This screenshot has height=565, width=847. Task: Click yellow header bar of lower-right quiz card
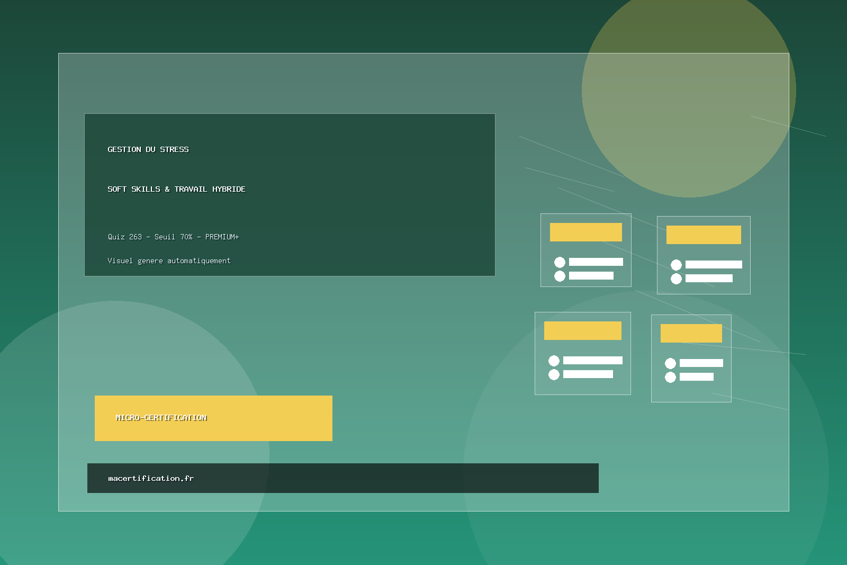click(691, 333)
